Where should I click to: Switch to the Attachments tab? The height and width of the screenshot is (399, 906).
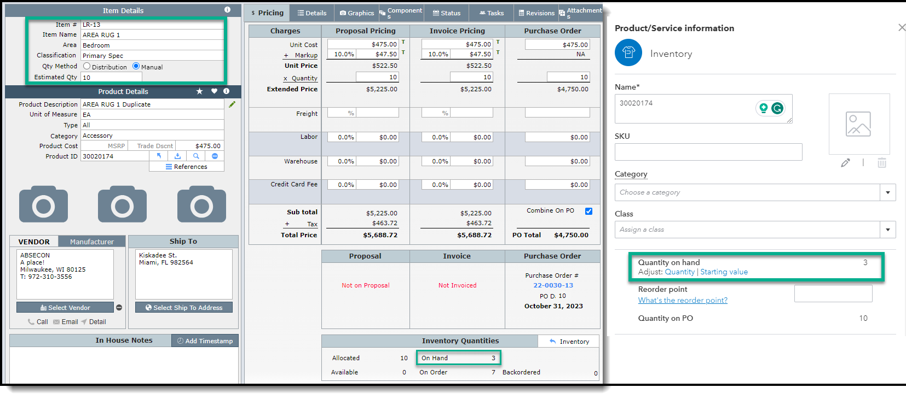point(580,13)
